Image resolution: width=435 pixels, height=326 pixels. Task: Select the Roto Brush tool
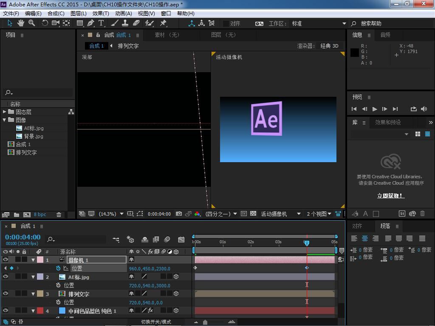tap(149, 23)
